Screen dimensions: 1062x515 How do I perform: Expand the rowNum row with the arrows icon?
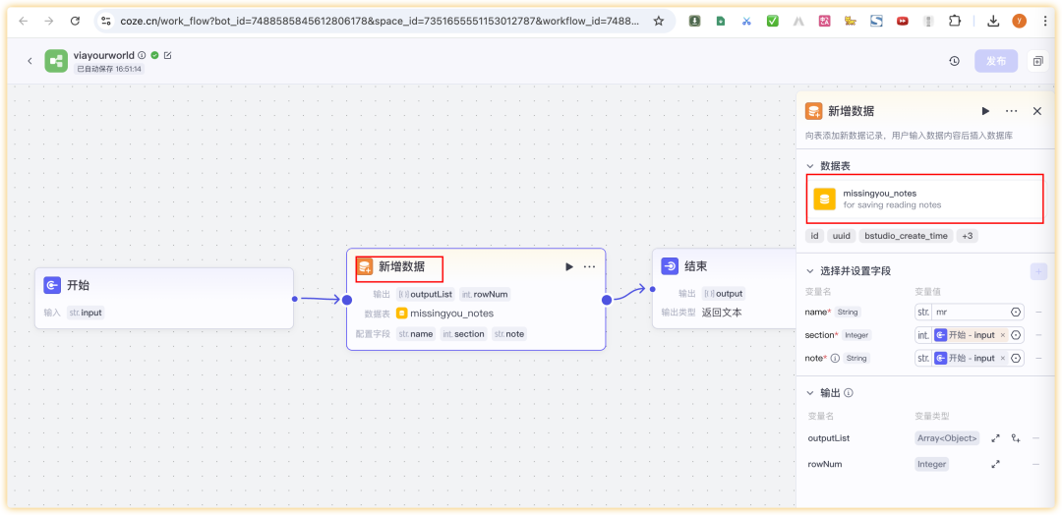pos(995,464)
